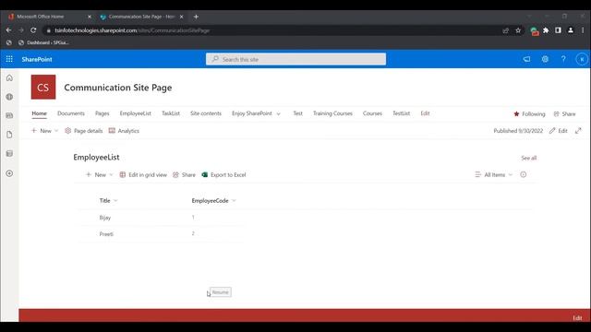The height and width of the screenshot is (332, 591).
Task: Switch to Microsoft Office Home tab
Action: click(x=41, y=17)
